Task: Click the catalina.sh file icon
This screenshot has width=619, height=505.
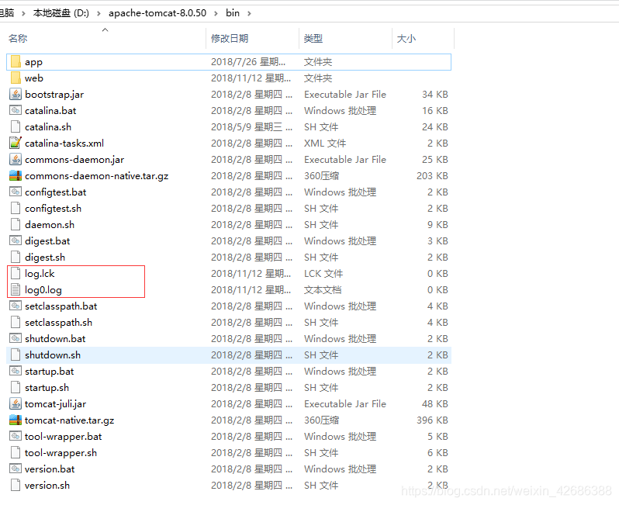Action: click(x=16, y=127)
